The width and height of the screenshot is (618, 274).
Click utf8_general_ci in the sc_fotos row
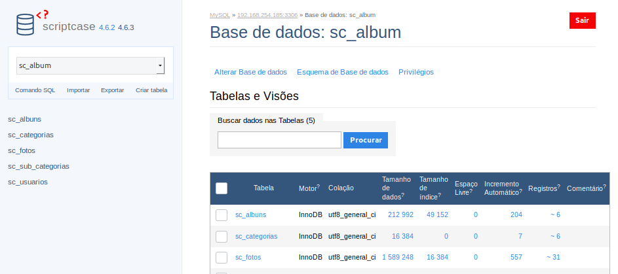[352, 257]
